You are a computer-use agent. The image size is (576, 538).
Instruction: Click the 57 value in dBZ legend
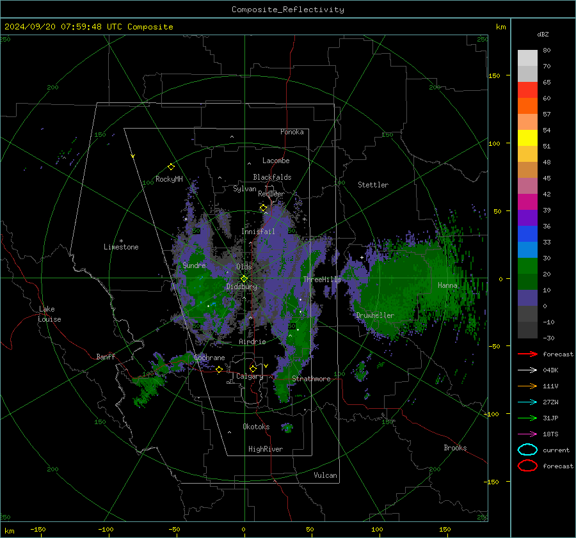tap(547, 115)
